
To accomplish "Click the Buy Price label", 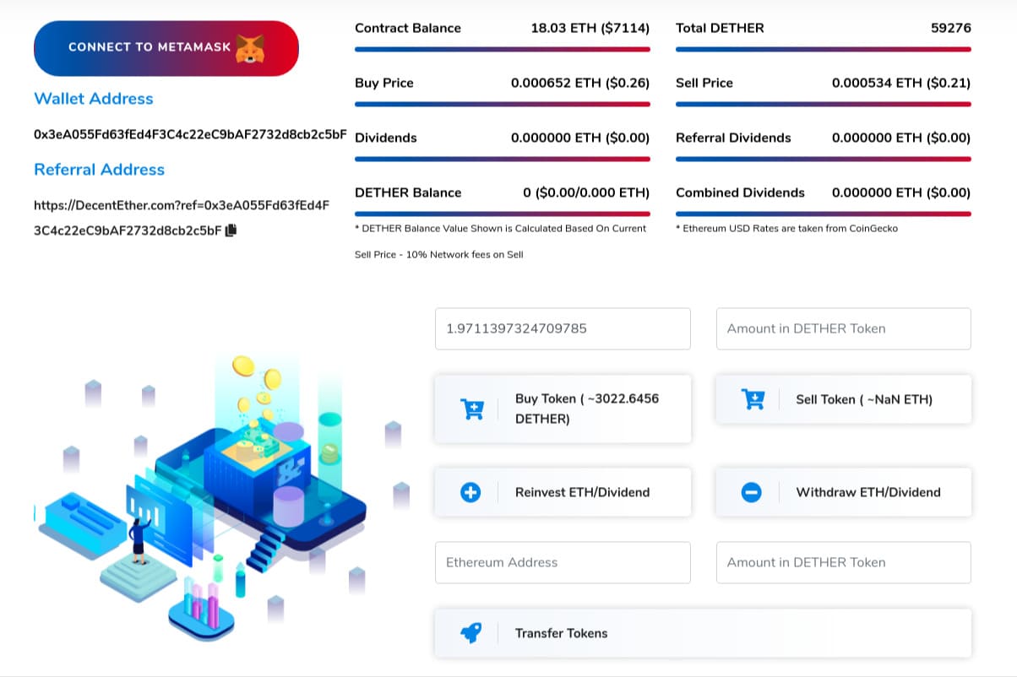I will (x=384, y=83).
